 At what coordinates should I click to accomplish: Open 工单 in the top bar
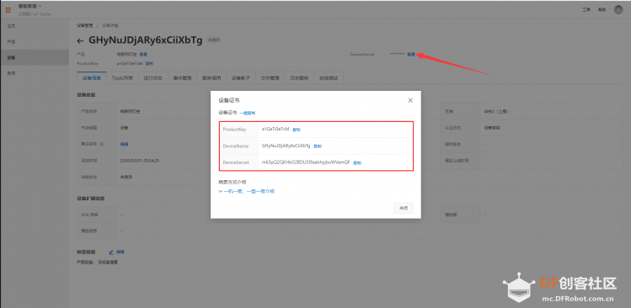(x=586, y=9)
